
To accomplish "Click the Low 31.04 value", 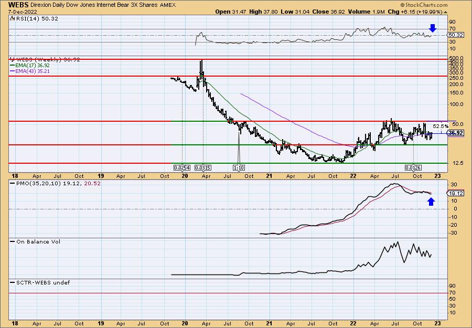I will [294, 12].
